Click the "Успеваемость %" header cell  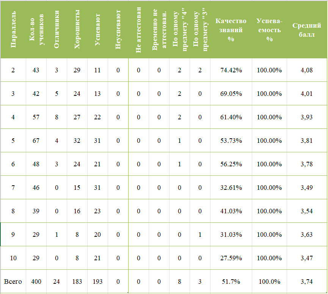(x=269, y=30)
